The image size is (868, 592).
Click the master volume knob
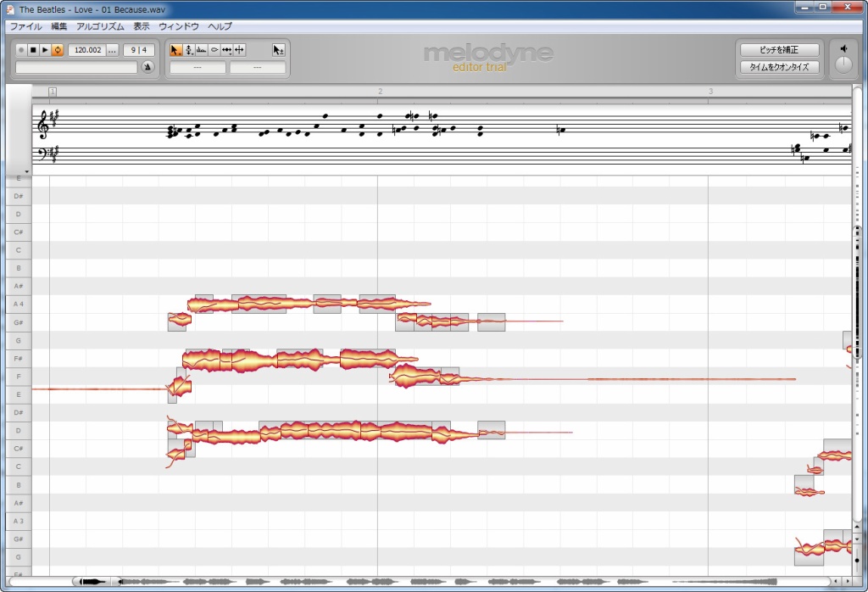coord(843,64)
